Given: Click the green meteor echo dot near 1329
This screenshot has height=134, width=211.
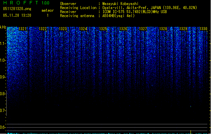Looking at the screenshot, I should click(x=191, y=107).
